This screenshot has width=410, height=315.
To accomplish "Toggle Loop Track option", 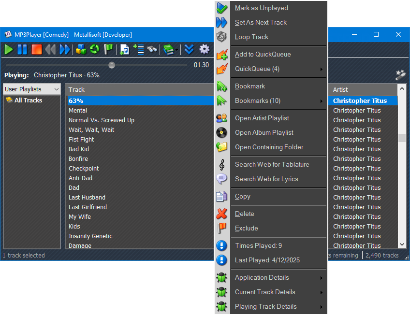I will click(251, 37).
